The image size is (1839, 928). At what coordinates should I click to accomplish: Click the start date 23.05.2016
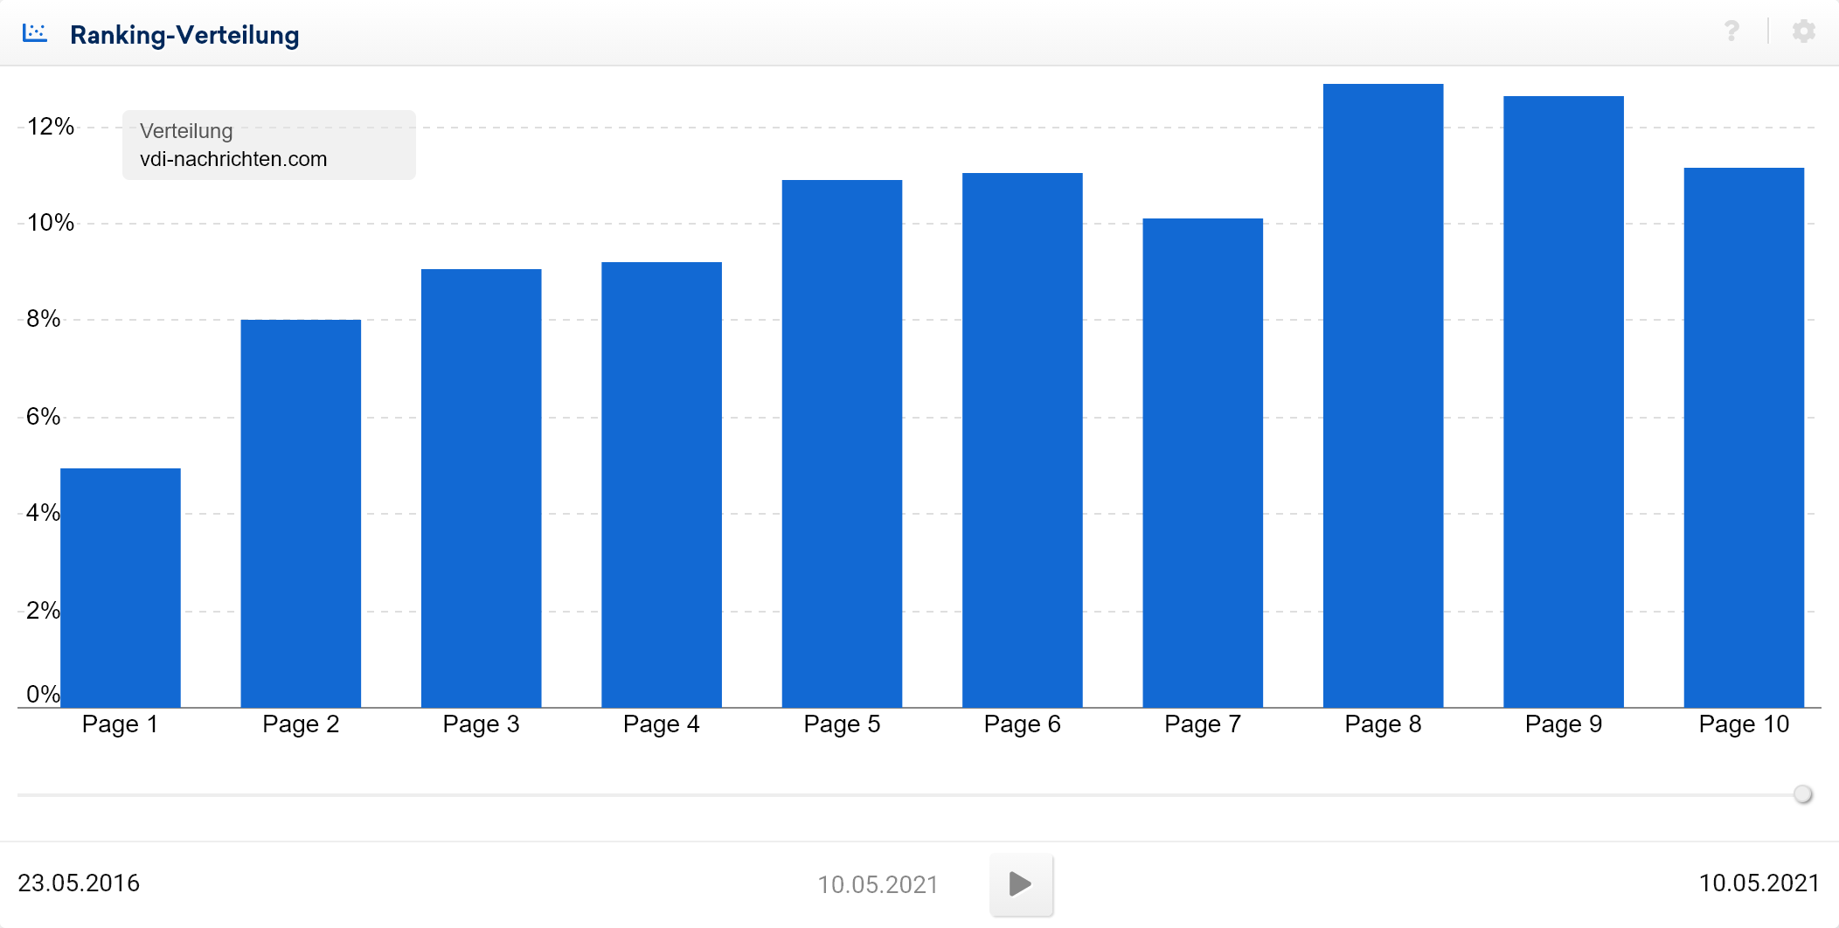click(79, 883)
